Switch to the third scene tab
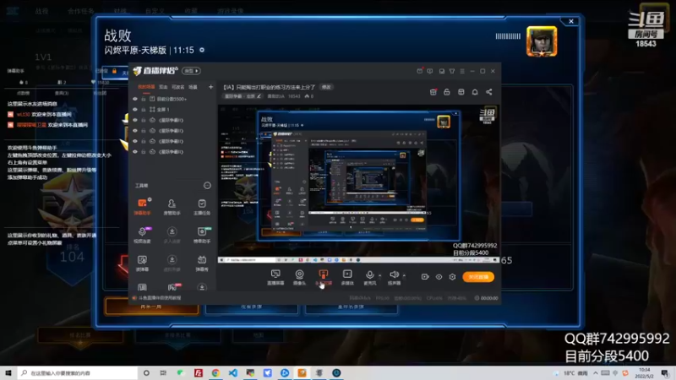This screenshot has height=380, width=676. [x=177, y=87]
